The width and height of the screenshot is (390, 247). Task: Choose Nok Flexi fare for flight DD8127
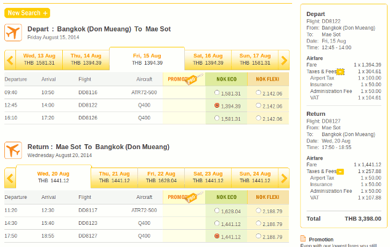tap(258, 236)
